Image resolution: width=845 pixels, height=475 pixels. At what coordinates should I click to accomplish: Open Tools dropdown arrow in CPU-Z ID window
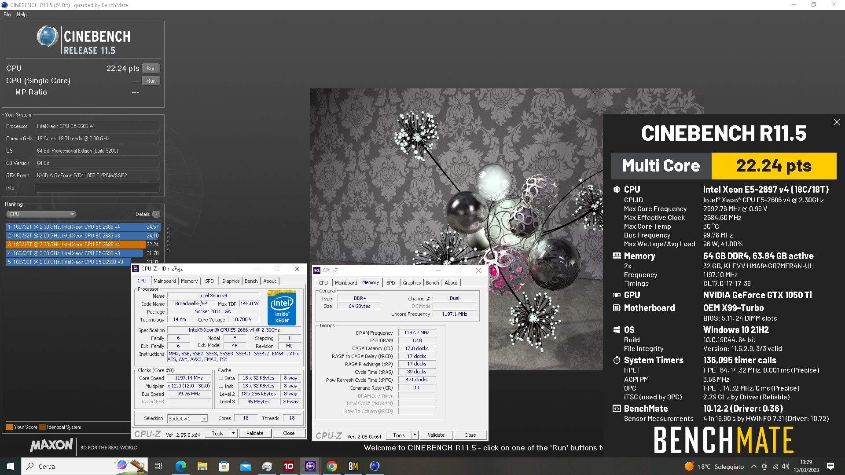click(x=233, y=434)
